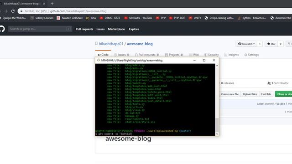
Task: Open the python - Extract bookmark
Action: pyautogui.click(x=252, y=18)
